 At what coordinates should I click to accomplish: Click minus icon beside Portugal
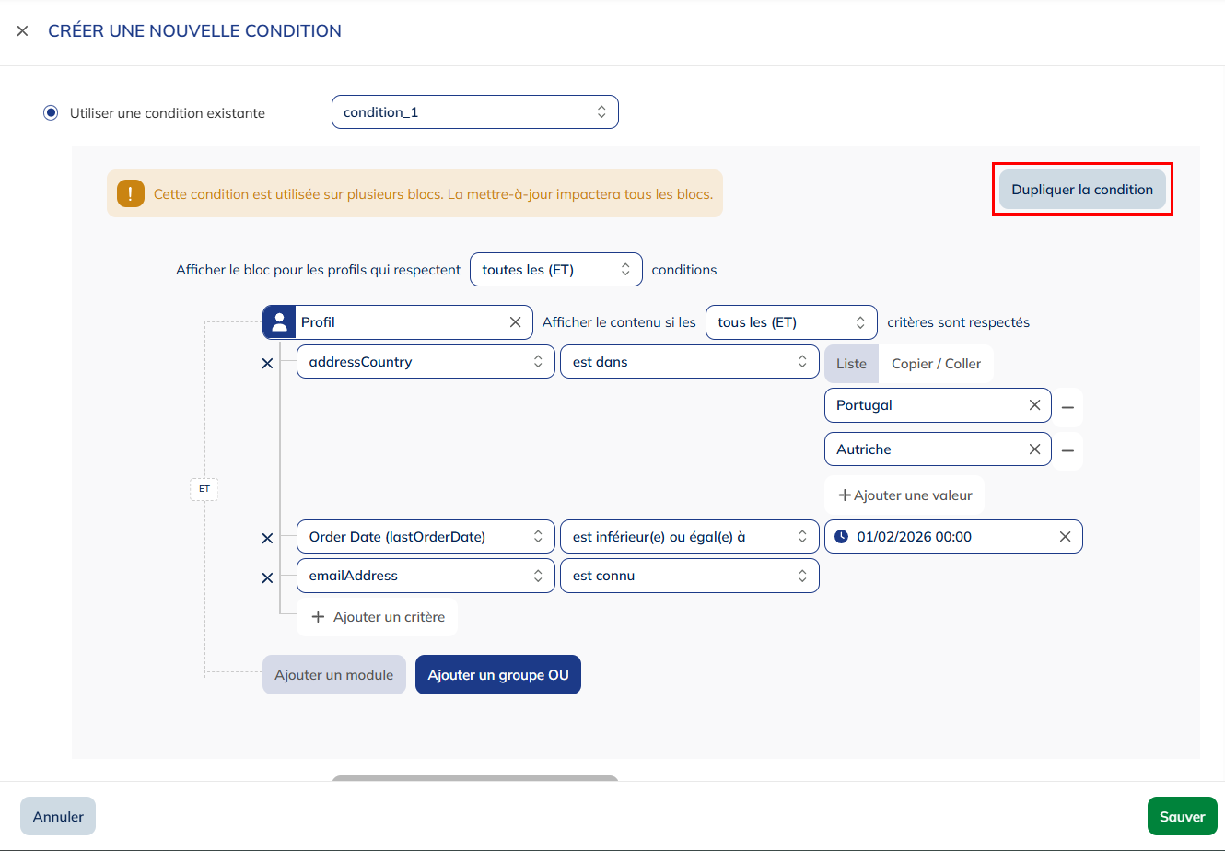click(1067, 406)
